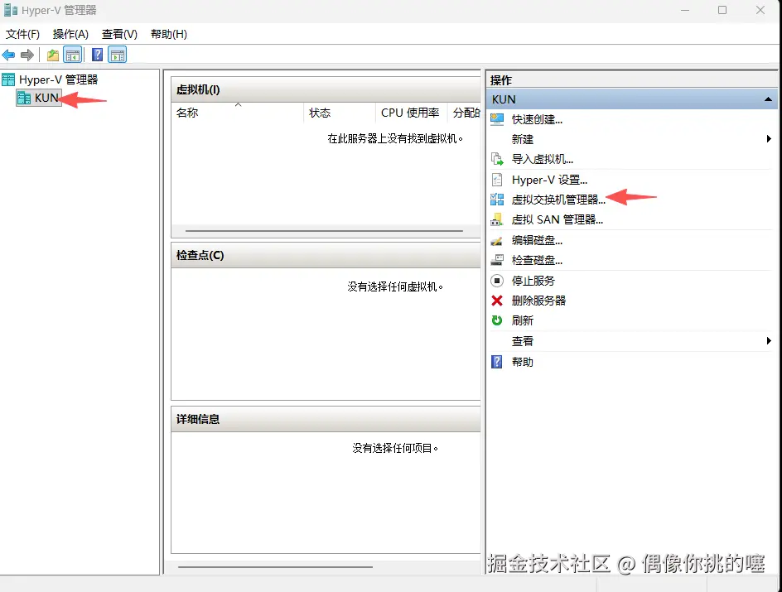Click the blue Help toolbar icon

pos(97,55)
